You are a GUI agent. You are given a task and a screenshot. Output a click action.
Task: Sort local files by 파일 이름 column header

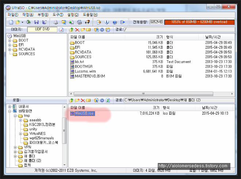[x=97, y=108]
